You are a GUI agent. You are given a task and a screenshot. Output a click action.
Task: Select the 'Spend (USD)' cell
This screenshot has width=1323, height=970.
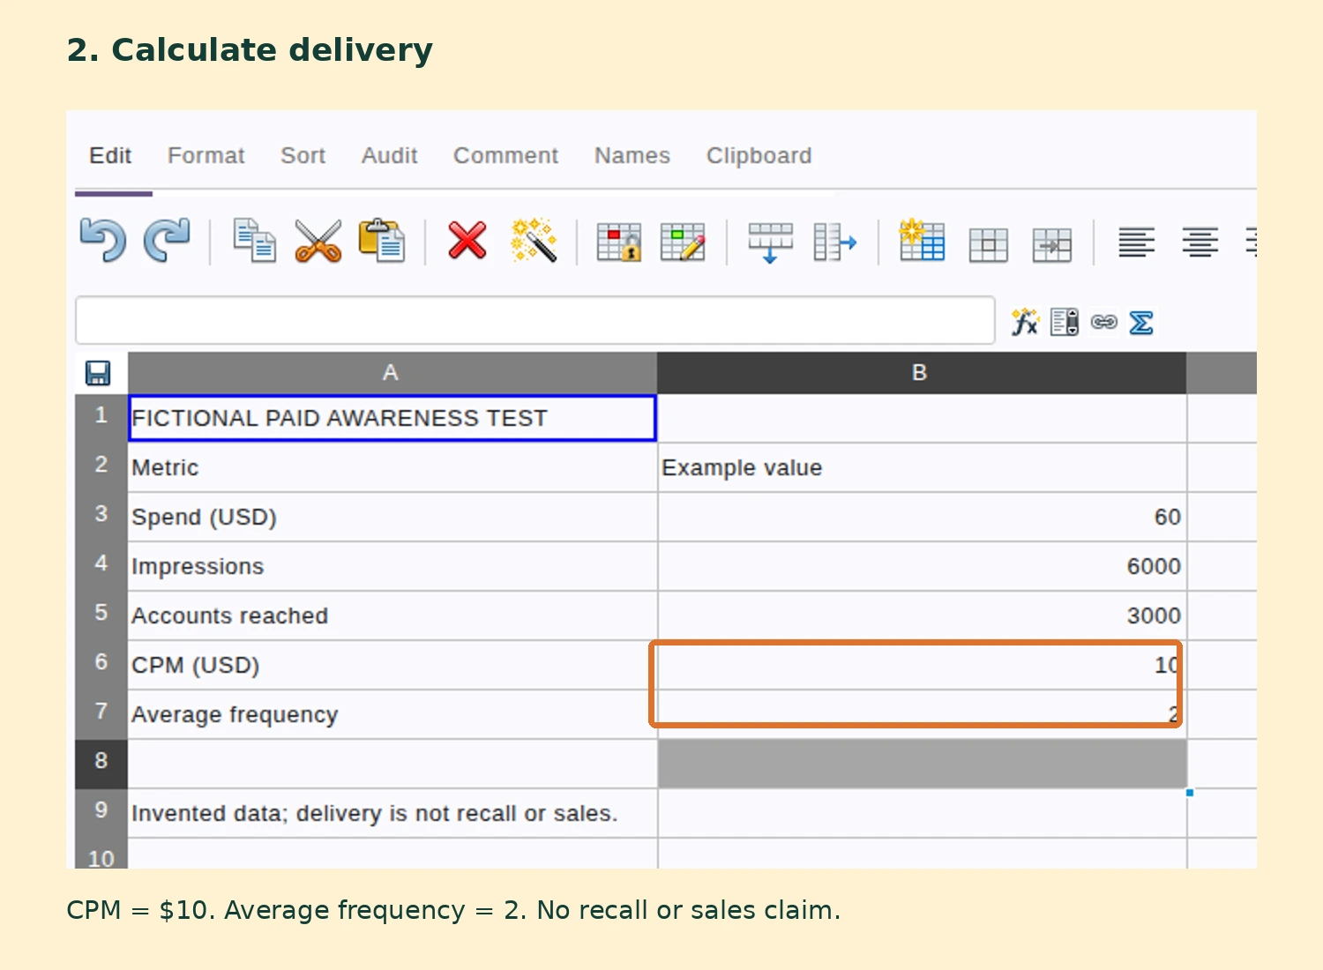click(x=392, y=517)
